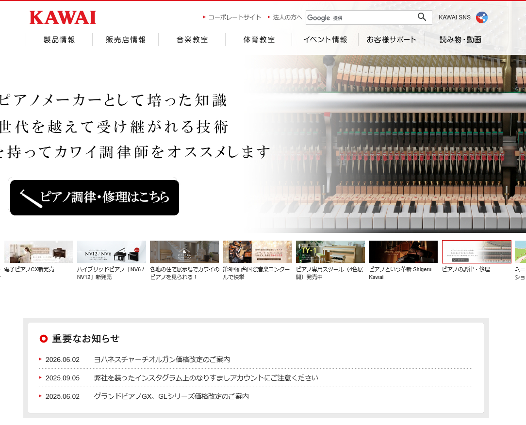Click the ハイブリッドピアノ NV6/NV12 新発売 caption

(x=110, y=273)
